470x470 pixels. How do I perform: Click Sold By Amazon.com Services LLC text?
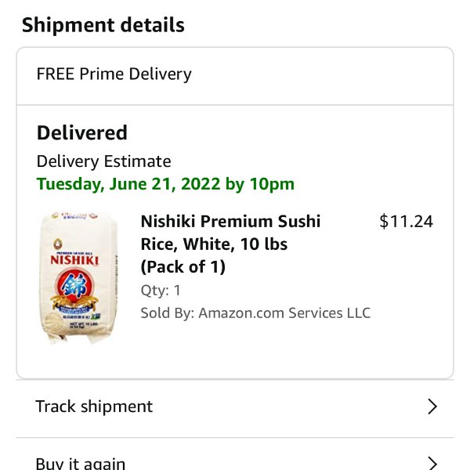255,313
